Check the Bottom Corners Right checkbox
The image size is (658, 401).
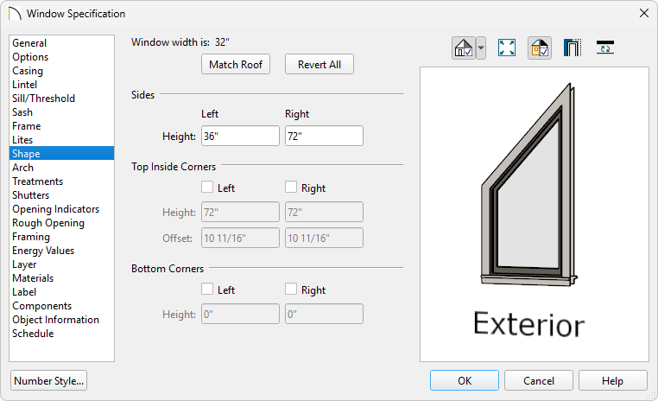coord(291,289)
